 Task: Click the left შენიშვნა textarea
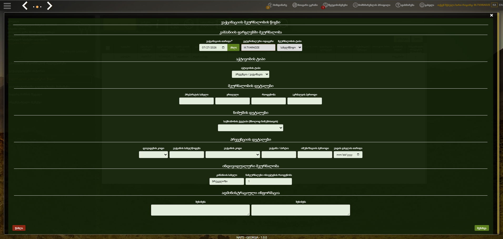[200, 210]
